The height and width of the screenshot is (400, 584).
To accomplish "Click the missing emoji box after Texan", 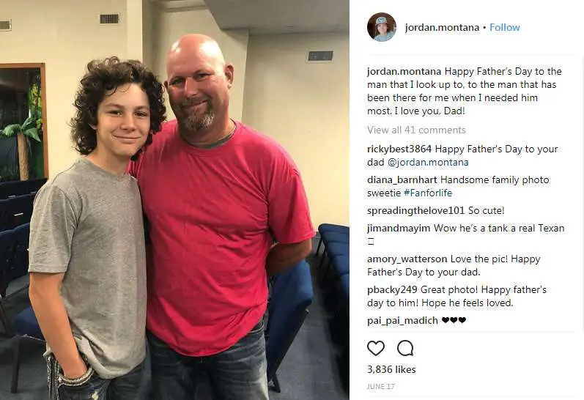I will (x=371, y=241).
